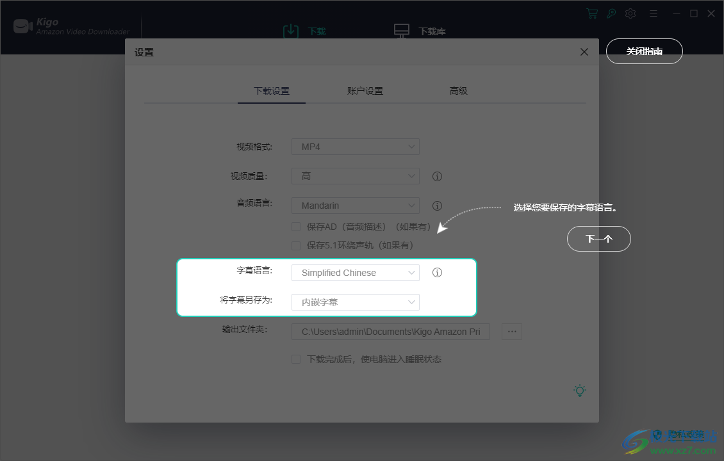Click the Kigo Amazon Video Downloader logo
724x461 pixels.
click(72, 26)
